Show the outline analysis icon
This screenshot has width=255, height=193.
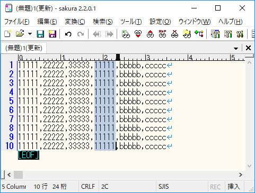coord(199,34)
